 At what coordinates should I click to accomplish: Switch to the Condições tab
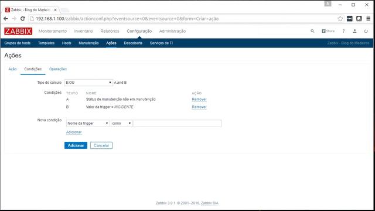(x=33, y=69)
